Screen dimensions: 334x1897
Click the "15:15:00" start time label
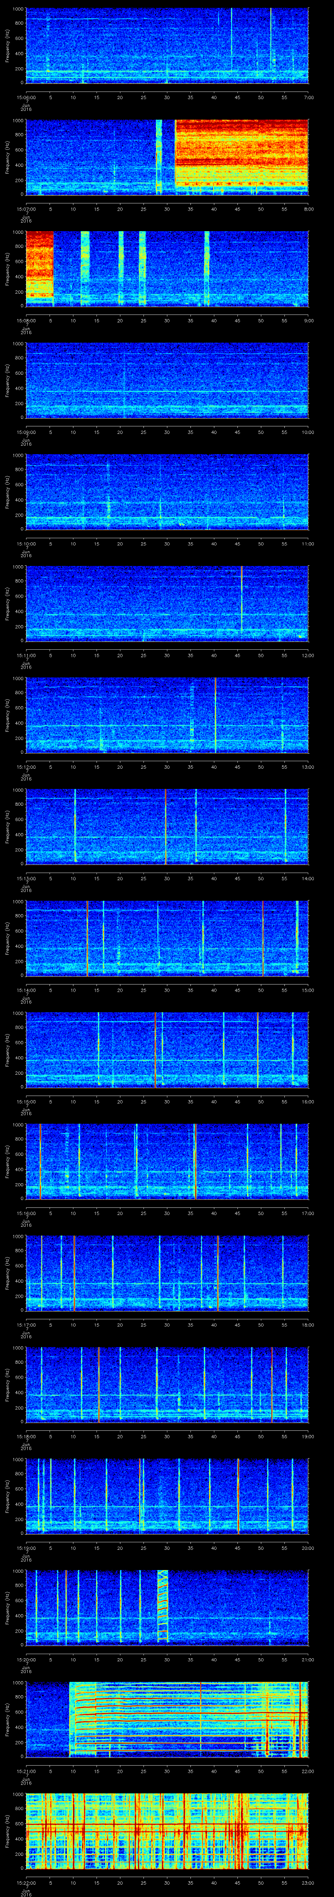click(x=26, y=1101)
